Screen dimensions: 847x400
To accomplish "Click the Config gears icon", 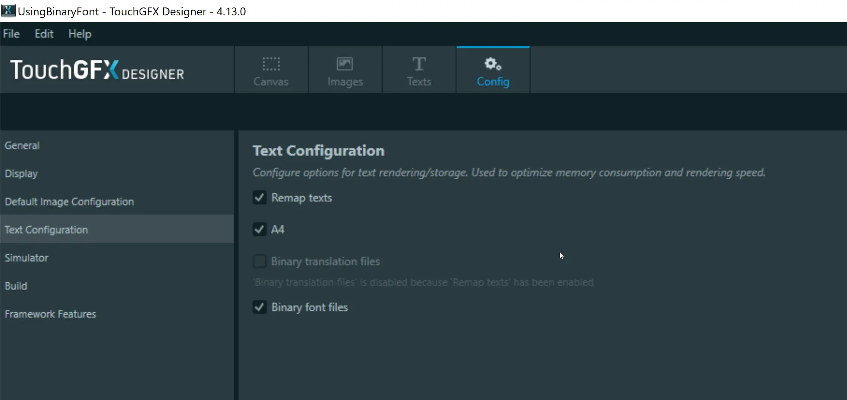I will coord(493,64).
